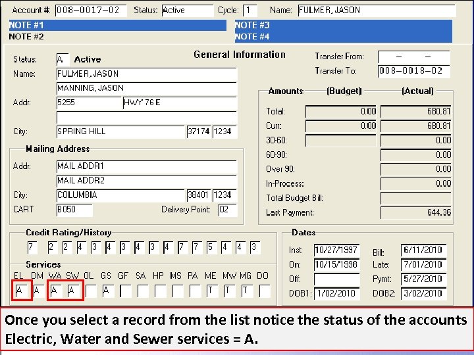474x355 pixels.
Task: Click the Cycle field with value 1
Action: (x=250, y=11)
